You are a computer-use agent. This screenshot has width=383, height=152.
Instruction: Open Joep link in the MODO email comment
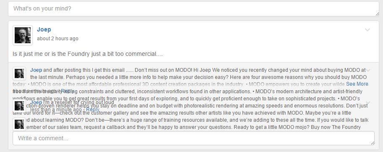click(36, 70)
